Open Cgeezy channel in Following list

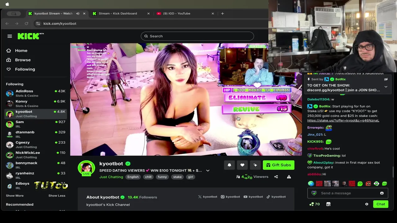(36, 144)
